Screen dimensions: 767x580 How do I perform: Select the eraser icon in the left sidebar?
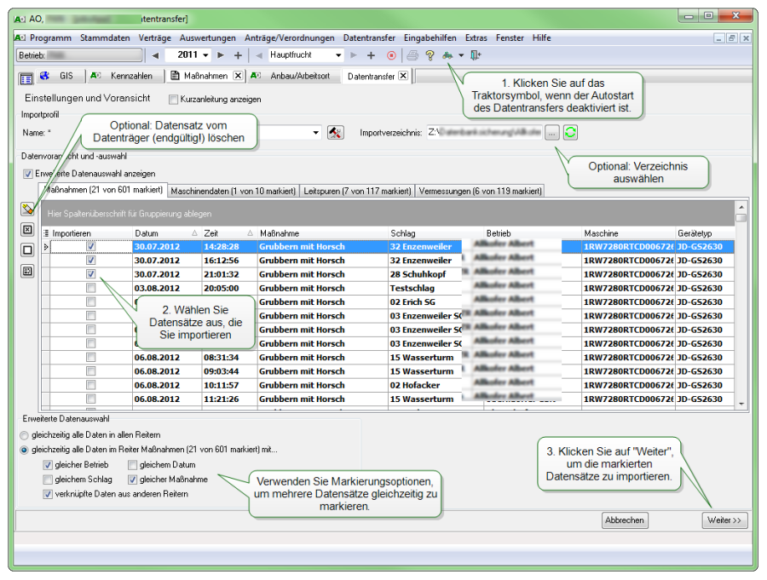(27, 209)
